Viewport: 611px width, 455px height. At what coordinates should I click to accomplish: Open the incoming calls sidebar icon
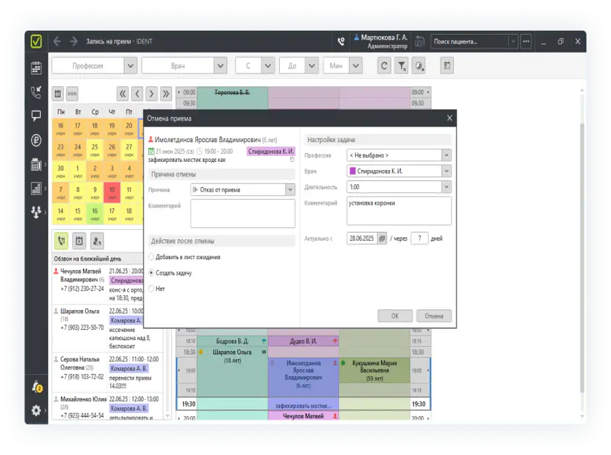click(x=36, y=92)
